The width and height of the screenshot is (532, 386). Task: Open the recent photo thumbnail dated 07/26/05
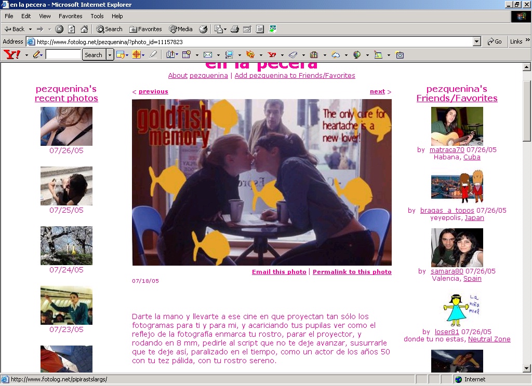click(x=66, y=127)
